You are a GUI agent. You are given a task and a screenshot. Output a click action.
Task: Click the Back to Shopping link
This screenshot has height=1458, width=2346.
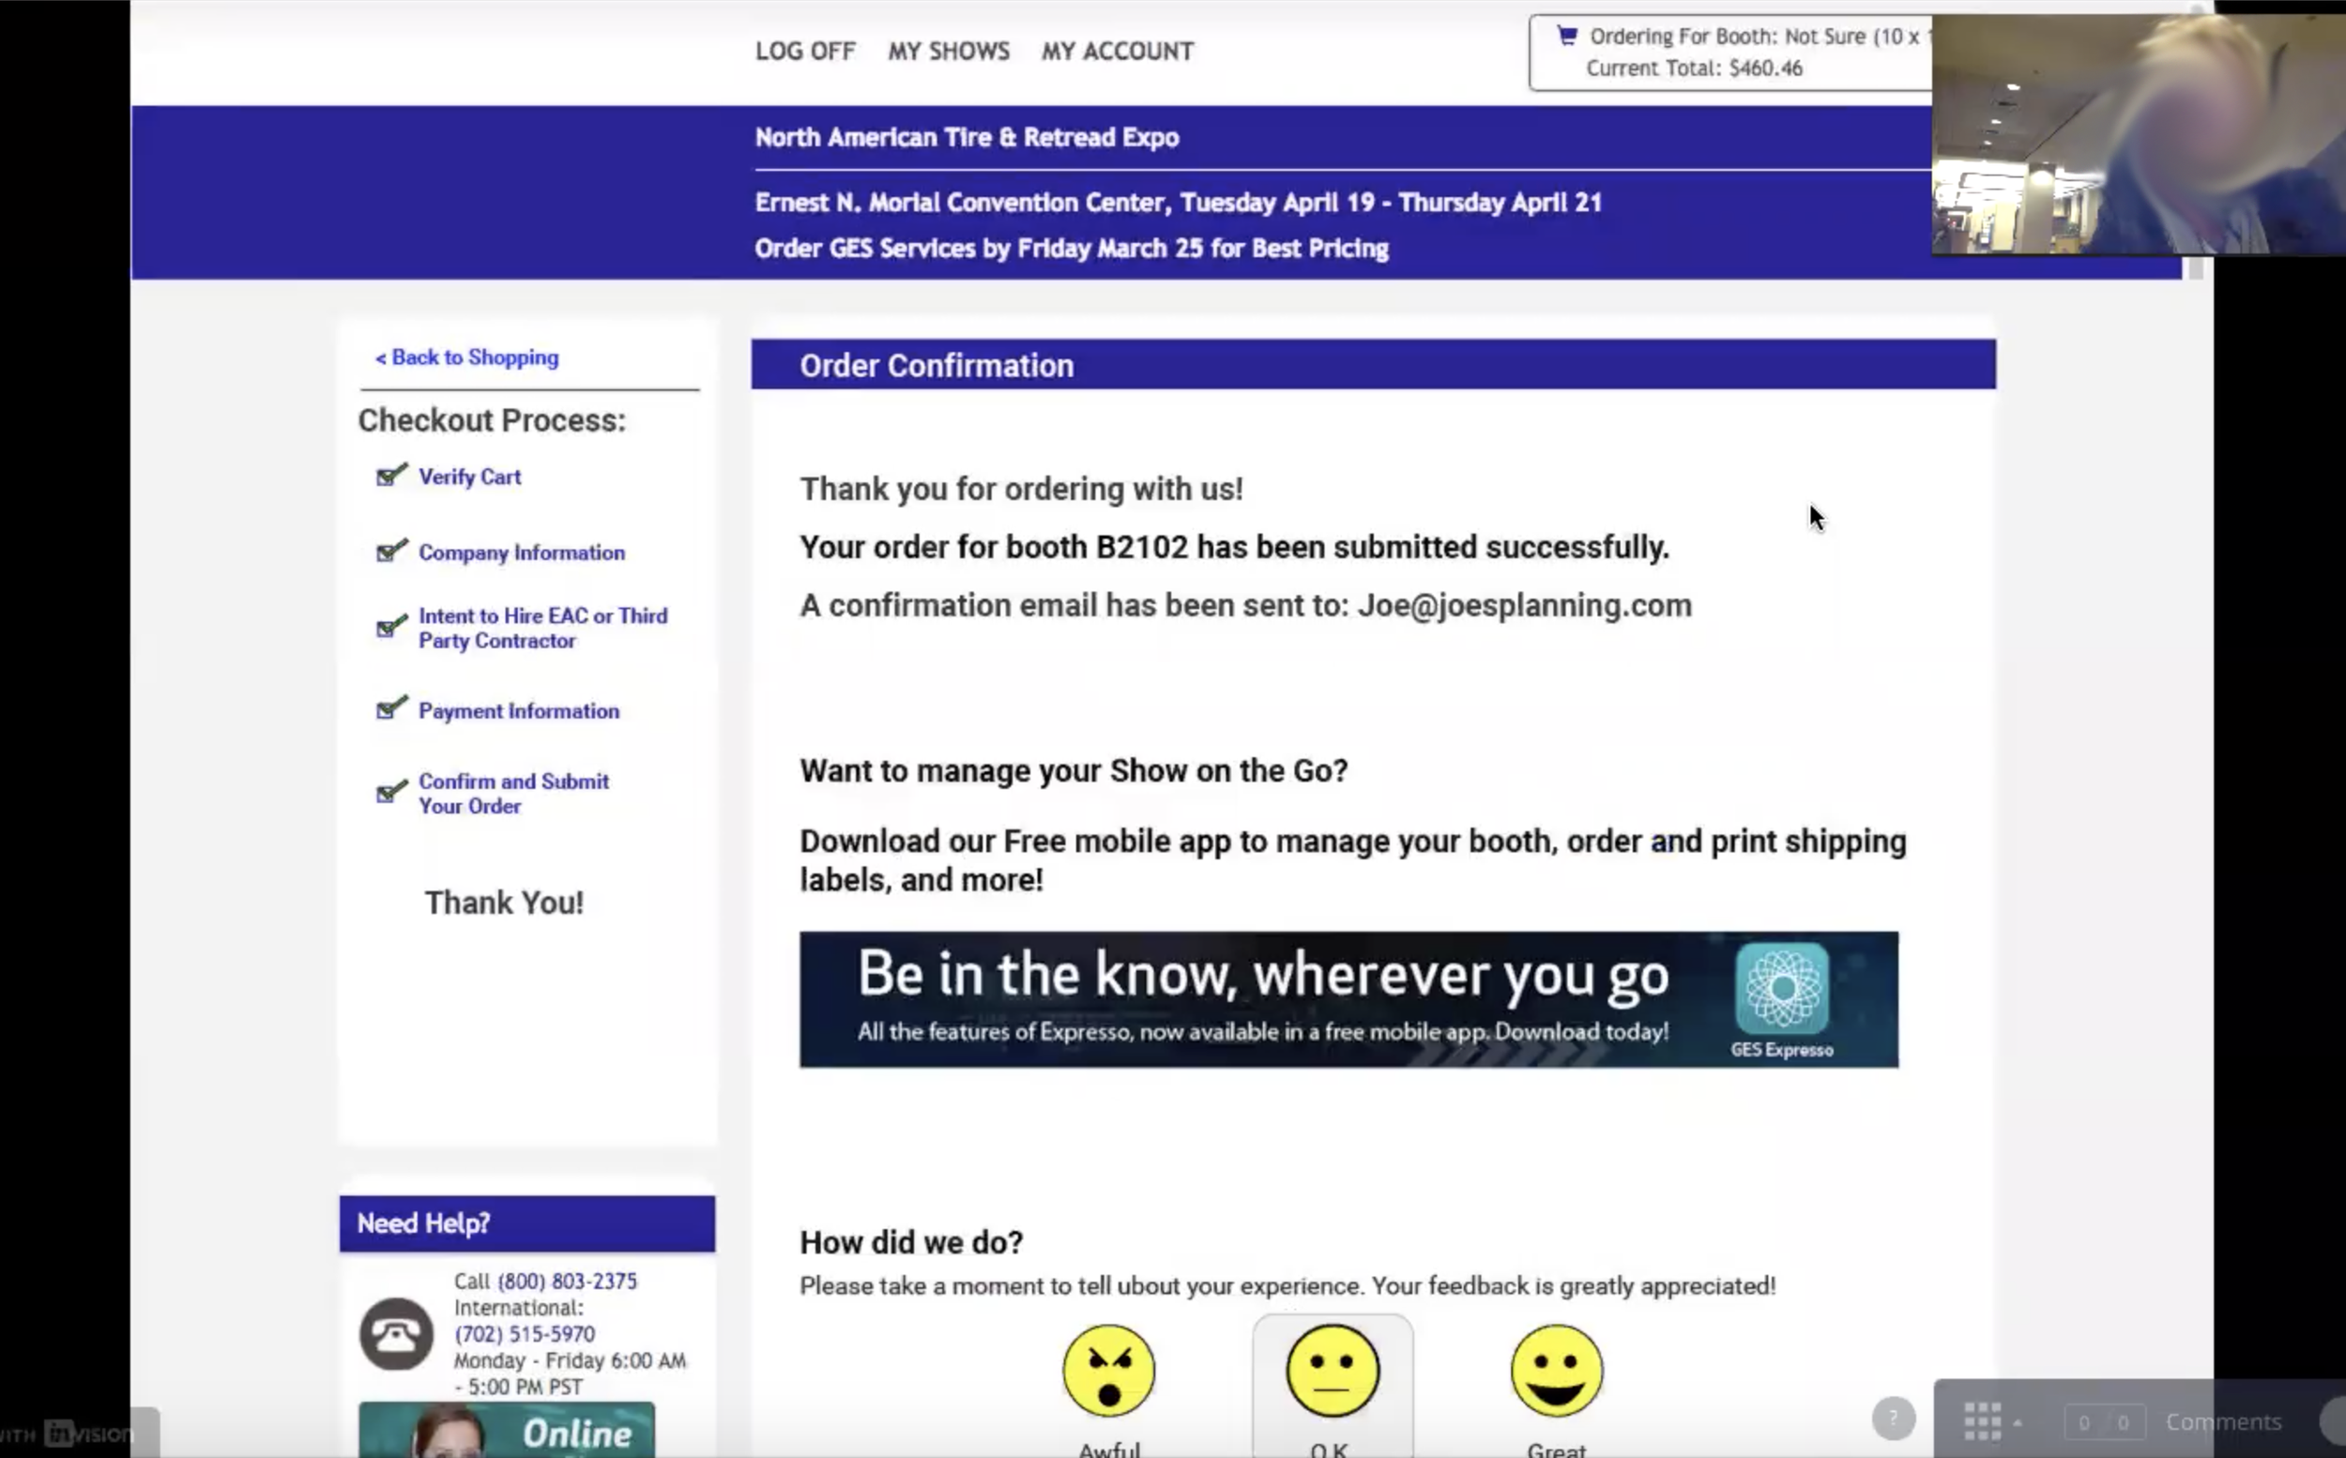(465, 357)
